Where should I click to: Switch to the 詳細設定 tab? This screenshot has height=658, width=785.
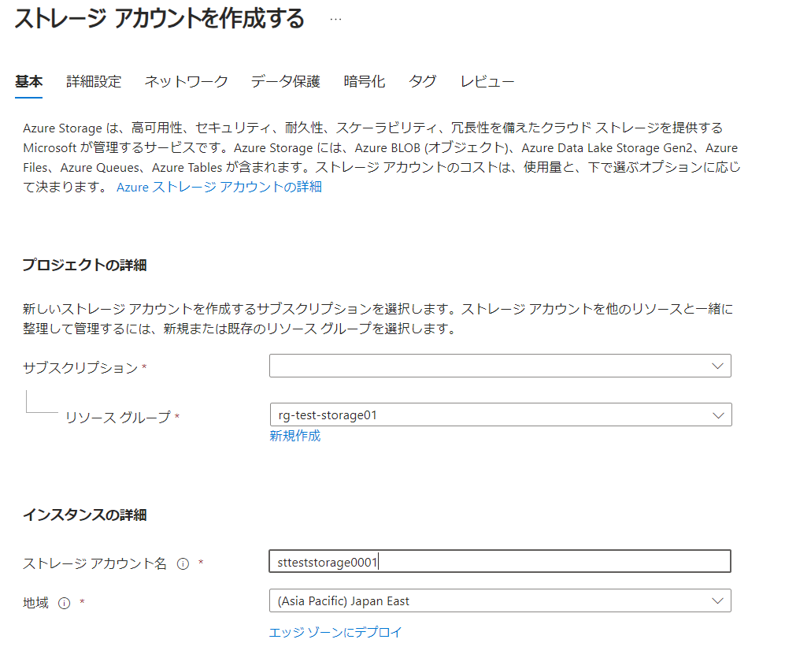(x=94, y=81)
